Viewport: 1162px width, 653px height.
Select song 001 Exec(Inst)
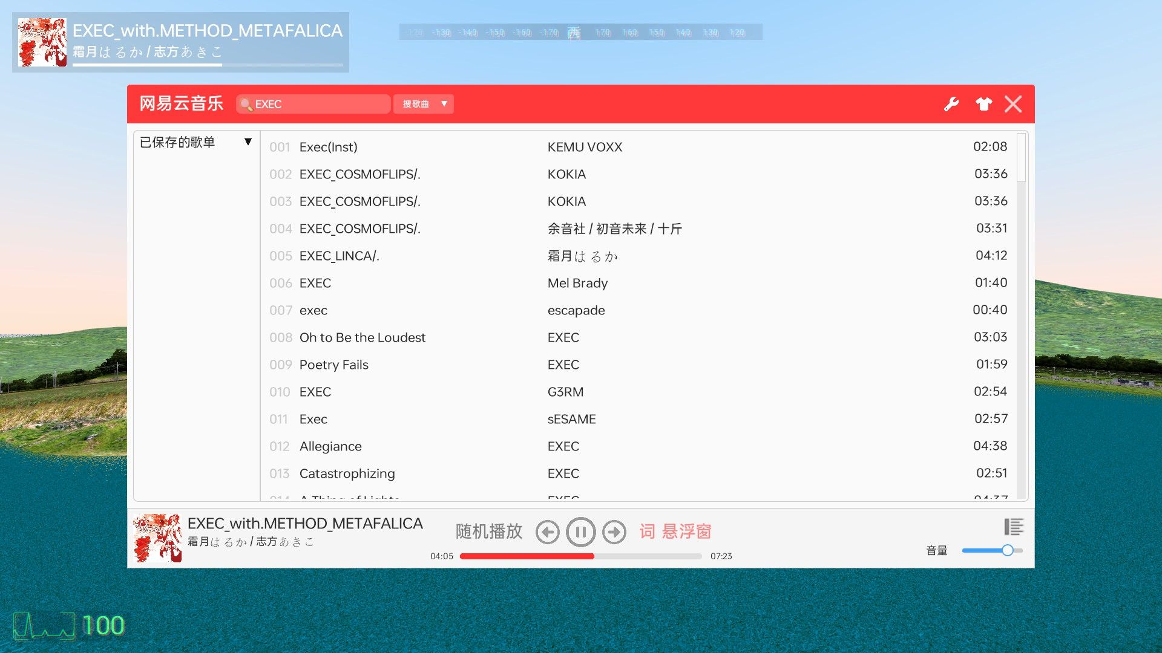638,147
